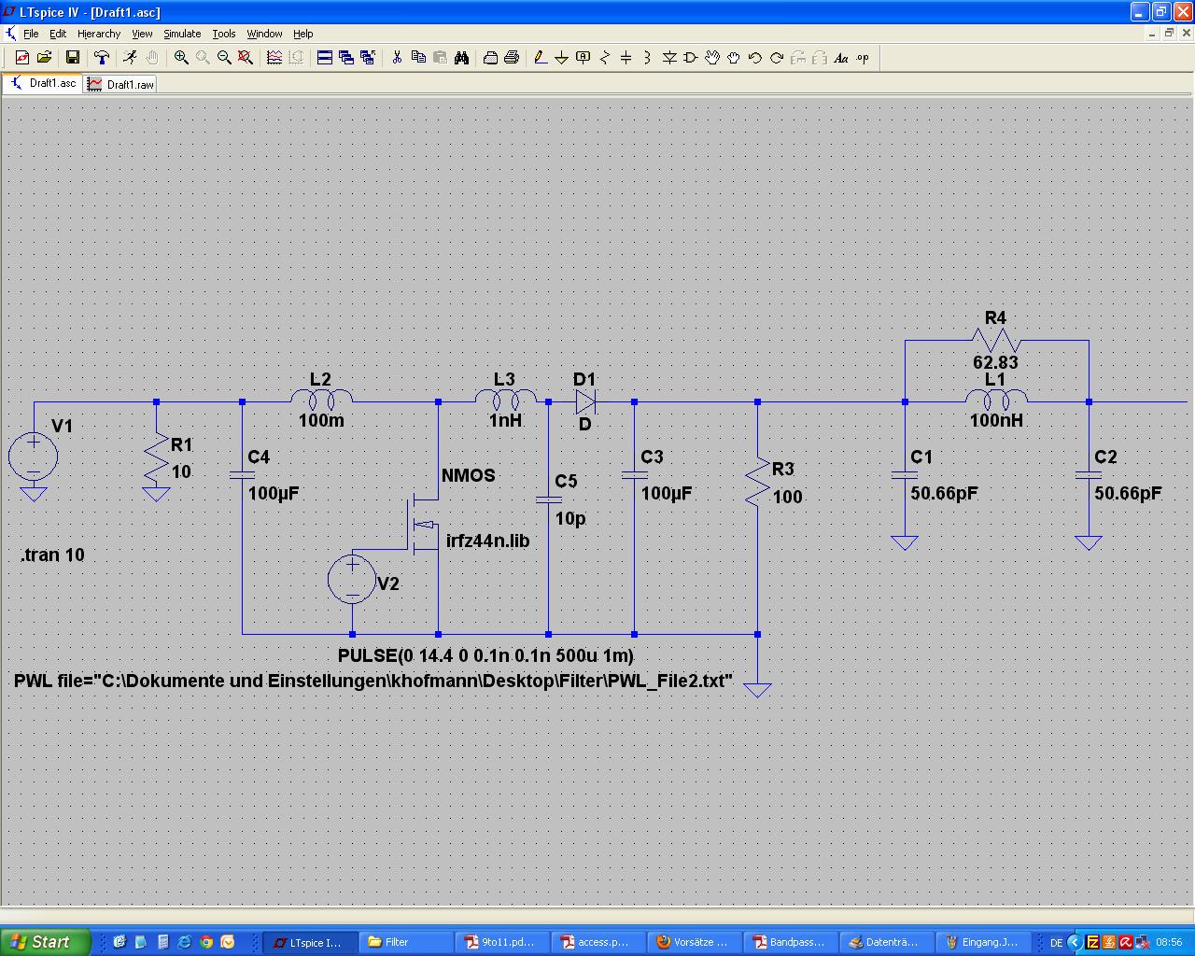Select the Capacitor component tool
The height and width of the screenshot is (956, 1195).
626,58
